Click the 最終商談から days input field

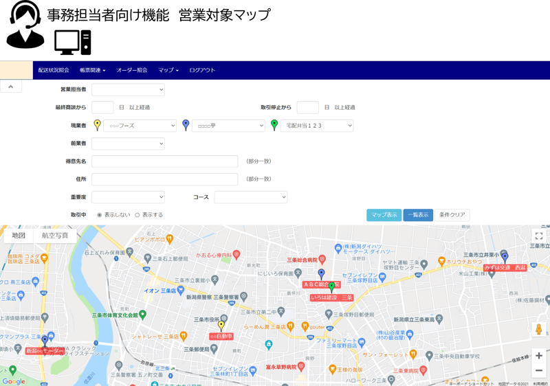(x=102, y=107)
